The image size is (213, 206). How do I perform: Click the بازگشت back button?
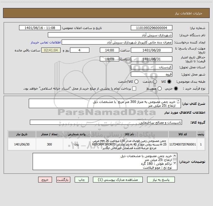click(63, 180)
